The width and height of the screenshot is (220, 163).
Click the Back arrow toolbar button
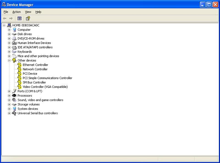[x=5, y=18]
